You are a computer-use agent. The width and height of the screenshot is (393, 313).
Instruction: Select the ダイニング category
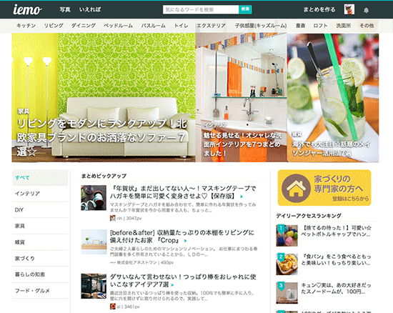[84, 26]
